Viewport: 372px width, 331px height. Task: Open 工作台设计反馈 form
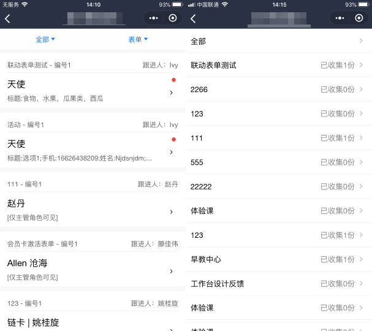click(279, 284)
